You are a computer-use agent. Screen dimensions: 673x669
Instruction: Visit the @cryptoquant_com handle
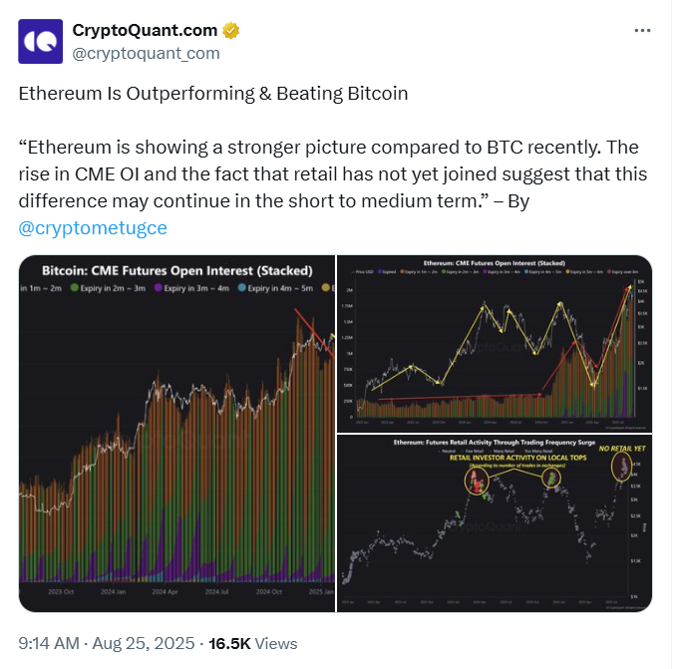click(x=146, y=53)
